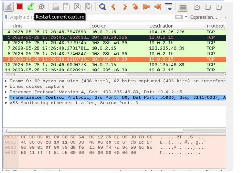Open the Expression… filter builder
This screenshot has height=173, width=246.
[x=204, y=17]
